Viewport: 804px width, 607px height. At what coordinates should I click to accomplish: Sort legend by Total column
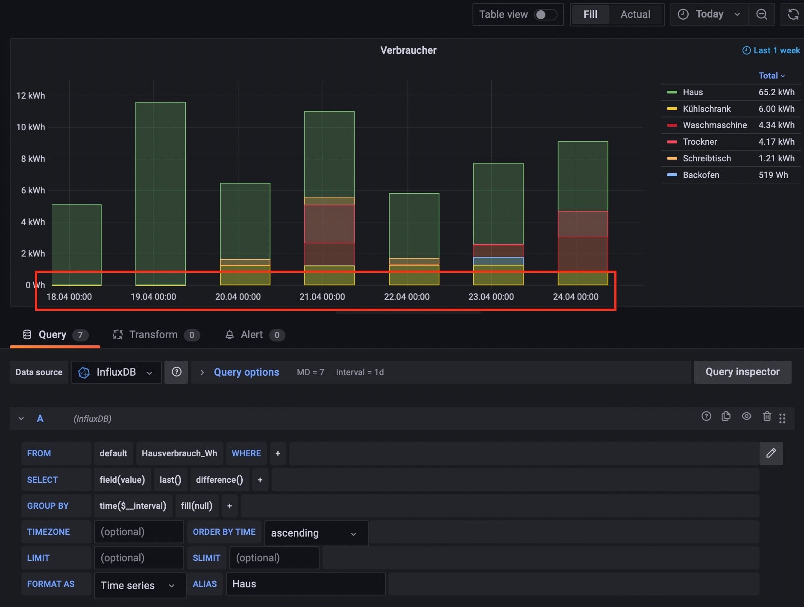click(x=772, y=76)
